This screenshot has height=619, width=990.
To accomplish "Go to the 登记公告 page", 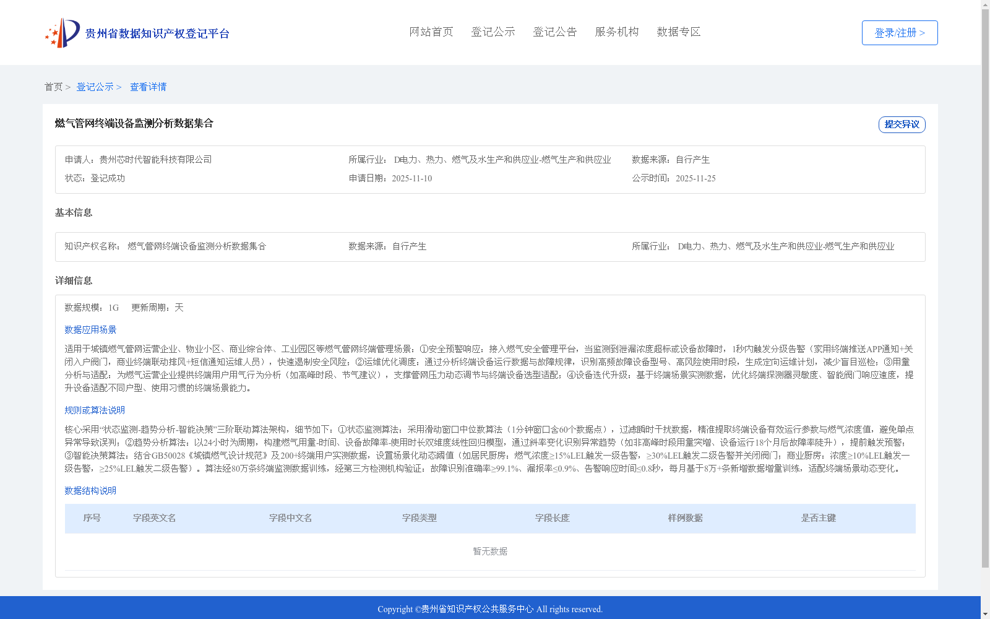I will pyautogui.click(x=555, y=32).
